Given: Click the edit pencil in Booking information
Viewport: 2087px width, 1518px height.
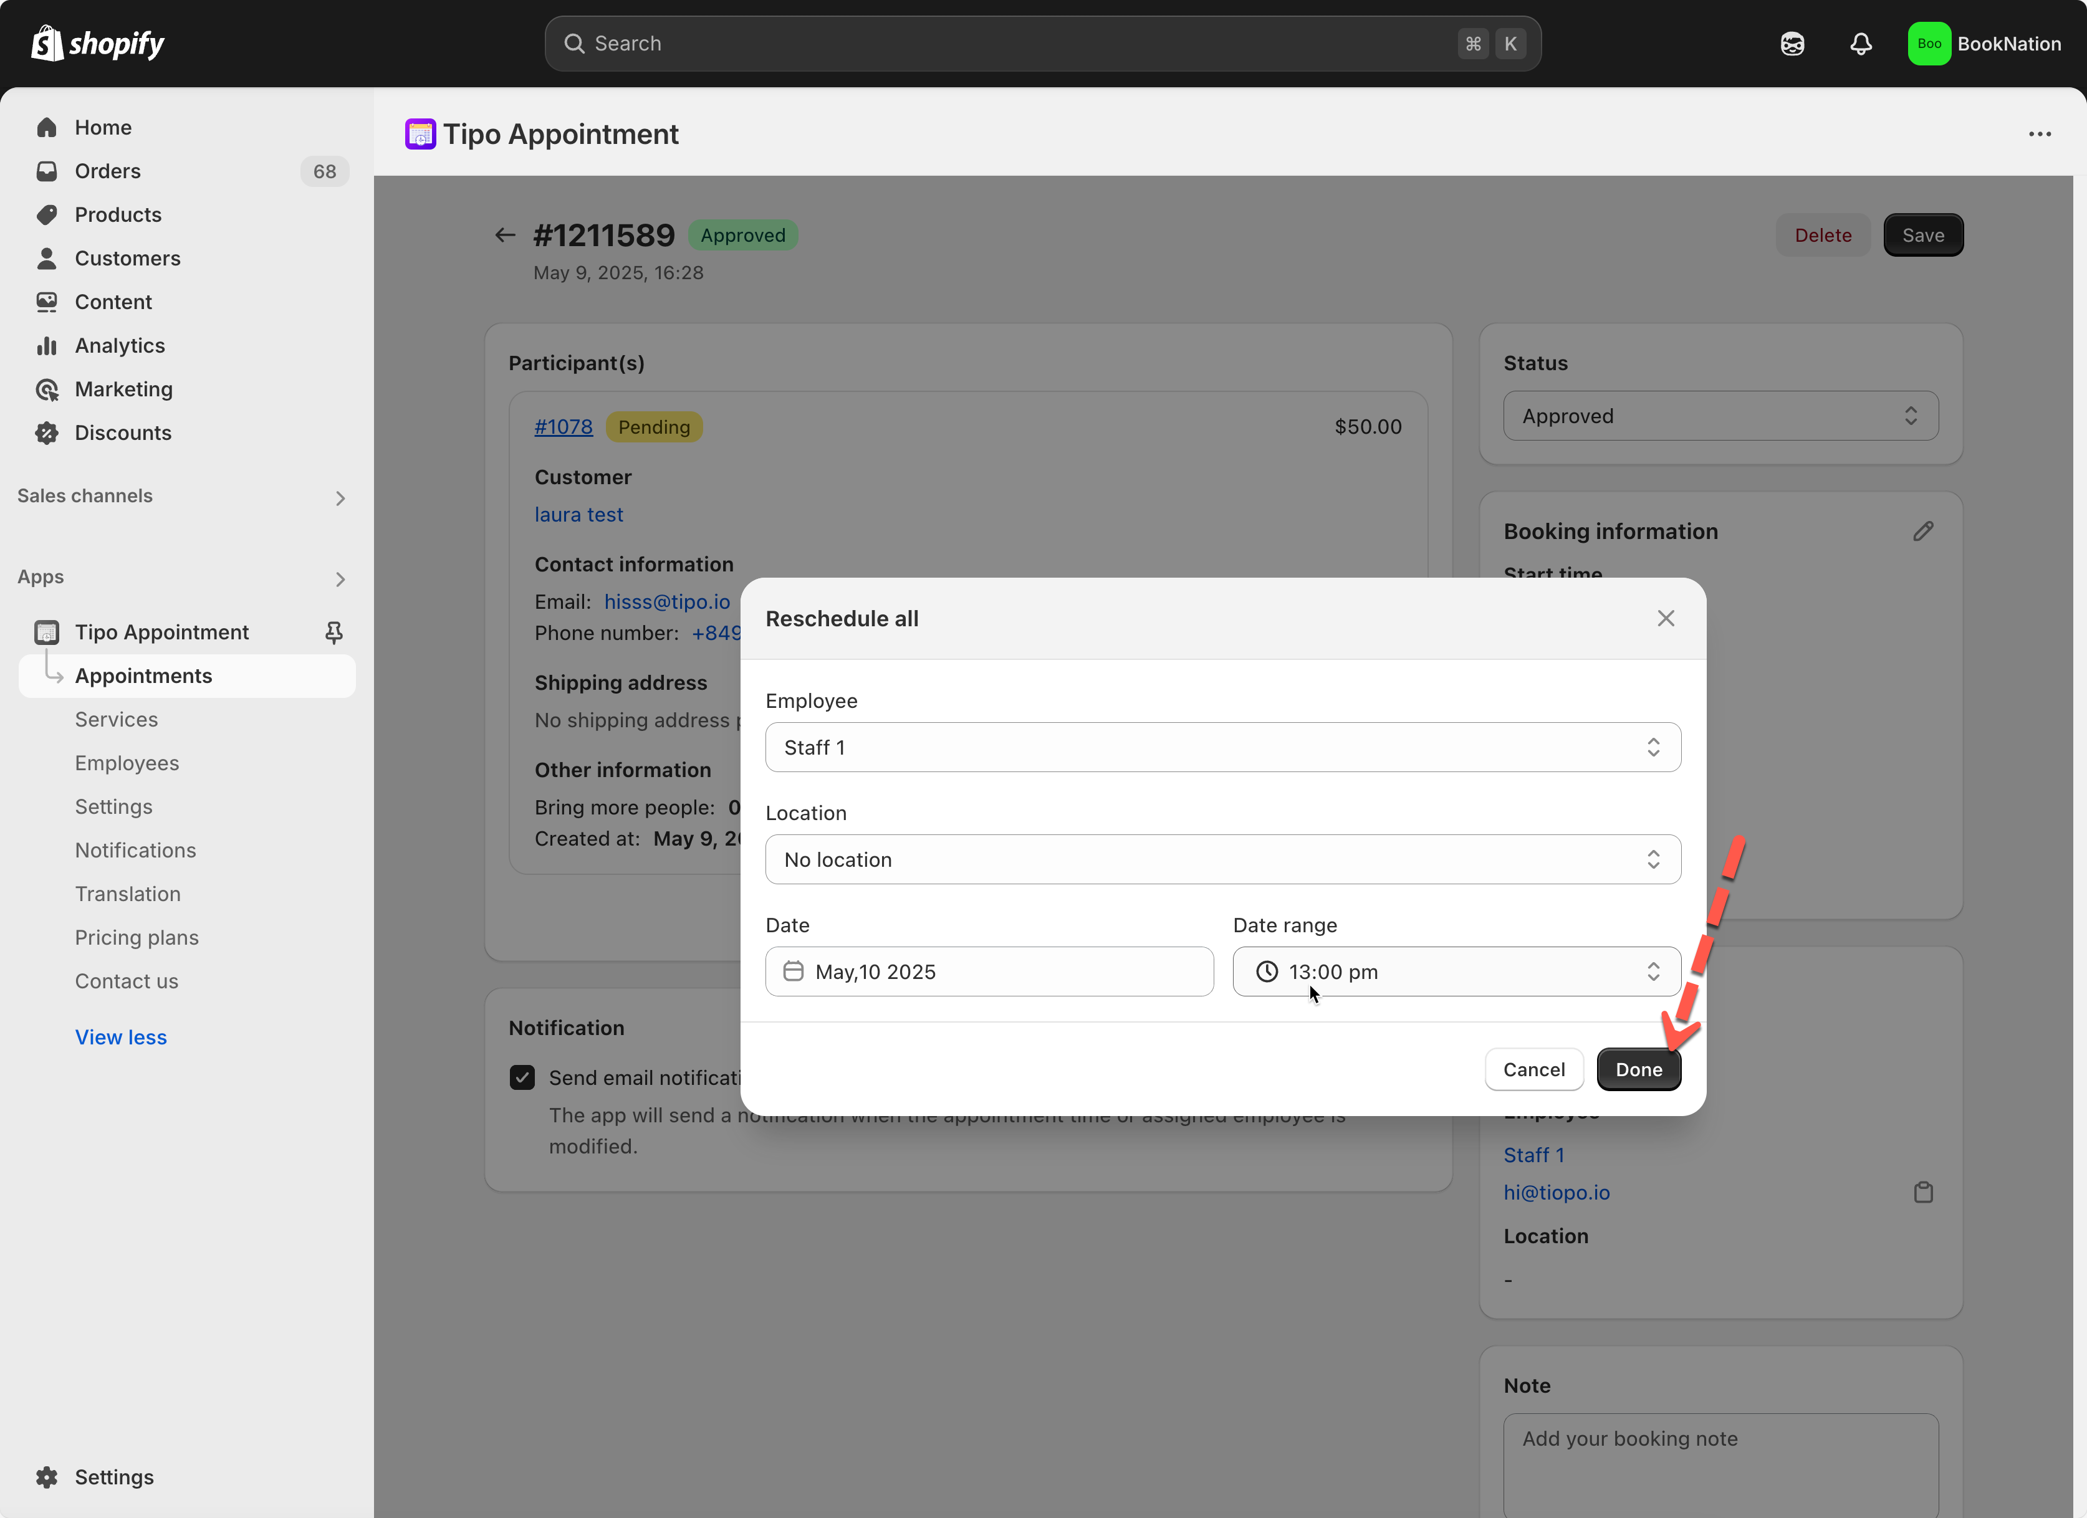Looking at the screenshot, I should tap(1923, 532).
